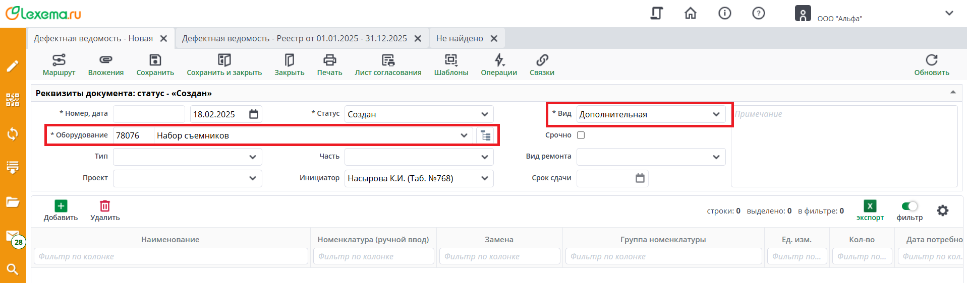Click the Маршрут route icon
The width and height of the screenshot is (967, 283).
[59, 60]
